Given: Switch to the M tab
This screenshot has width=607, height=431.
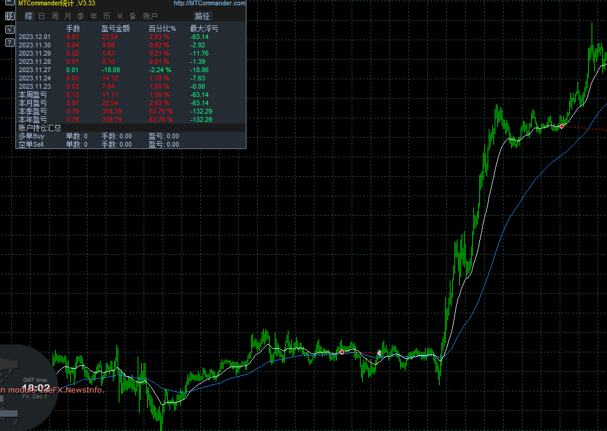Looking at the screenshot, I should click(x=120, y=16).
